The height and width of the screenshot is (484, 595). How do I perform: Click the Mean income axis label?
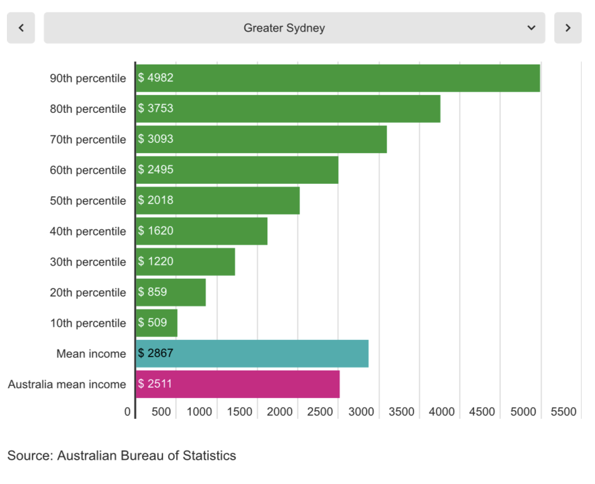pos(91,354)
